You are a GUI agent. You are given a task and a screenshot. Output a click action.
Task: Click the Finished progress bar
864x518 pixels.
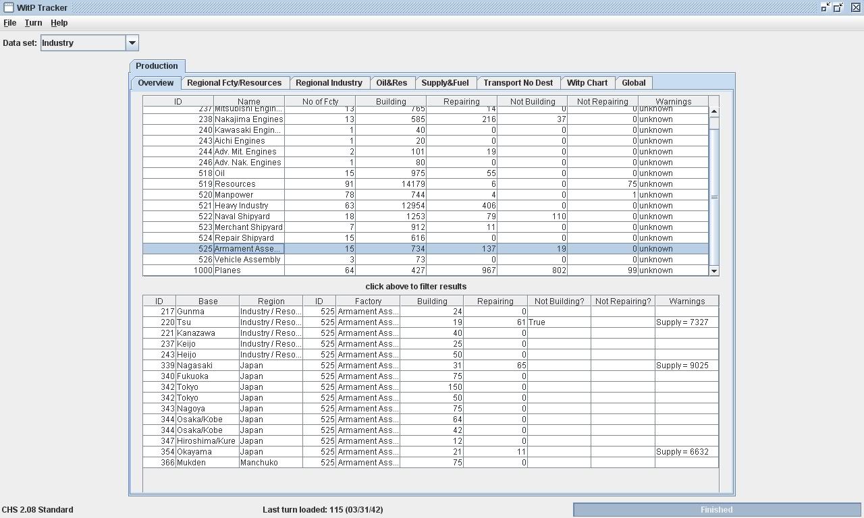click(717, 510)
